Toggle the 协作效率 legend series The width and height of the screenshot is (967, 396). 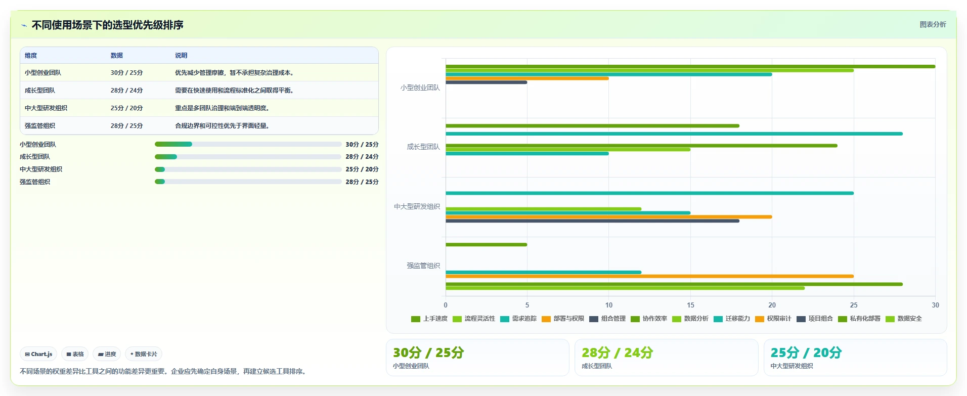click(x=649, y=319)
